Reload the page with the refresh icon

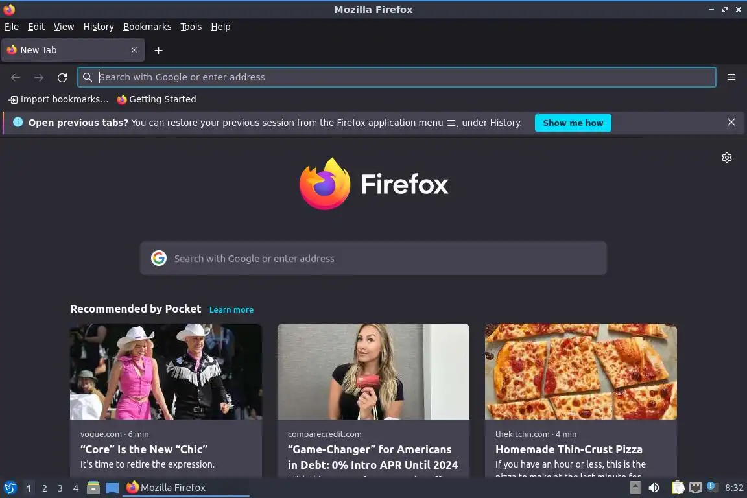click(62, 78)
